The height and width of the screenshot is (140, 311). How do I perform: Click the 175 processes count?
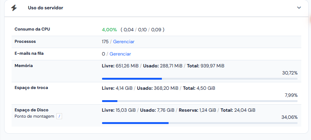105,42
